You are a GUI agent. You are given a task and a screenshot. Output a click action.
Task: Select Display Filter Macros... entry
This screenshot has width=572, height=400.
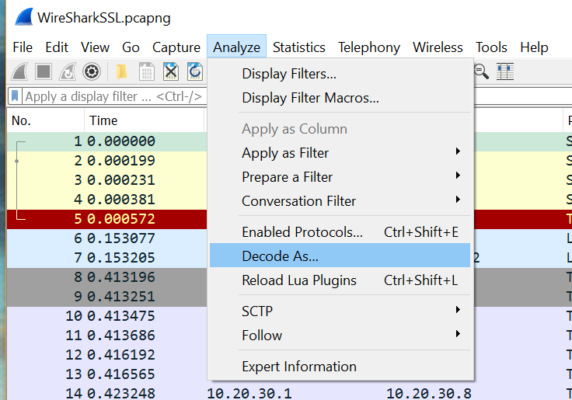[340, 98]
